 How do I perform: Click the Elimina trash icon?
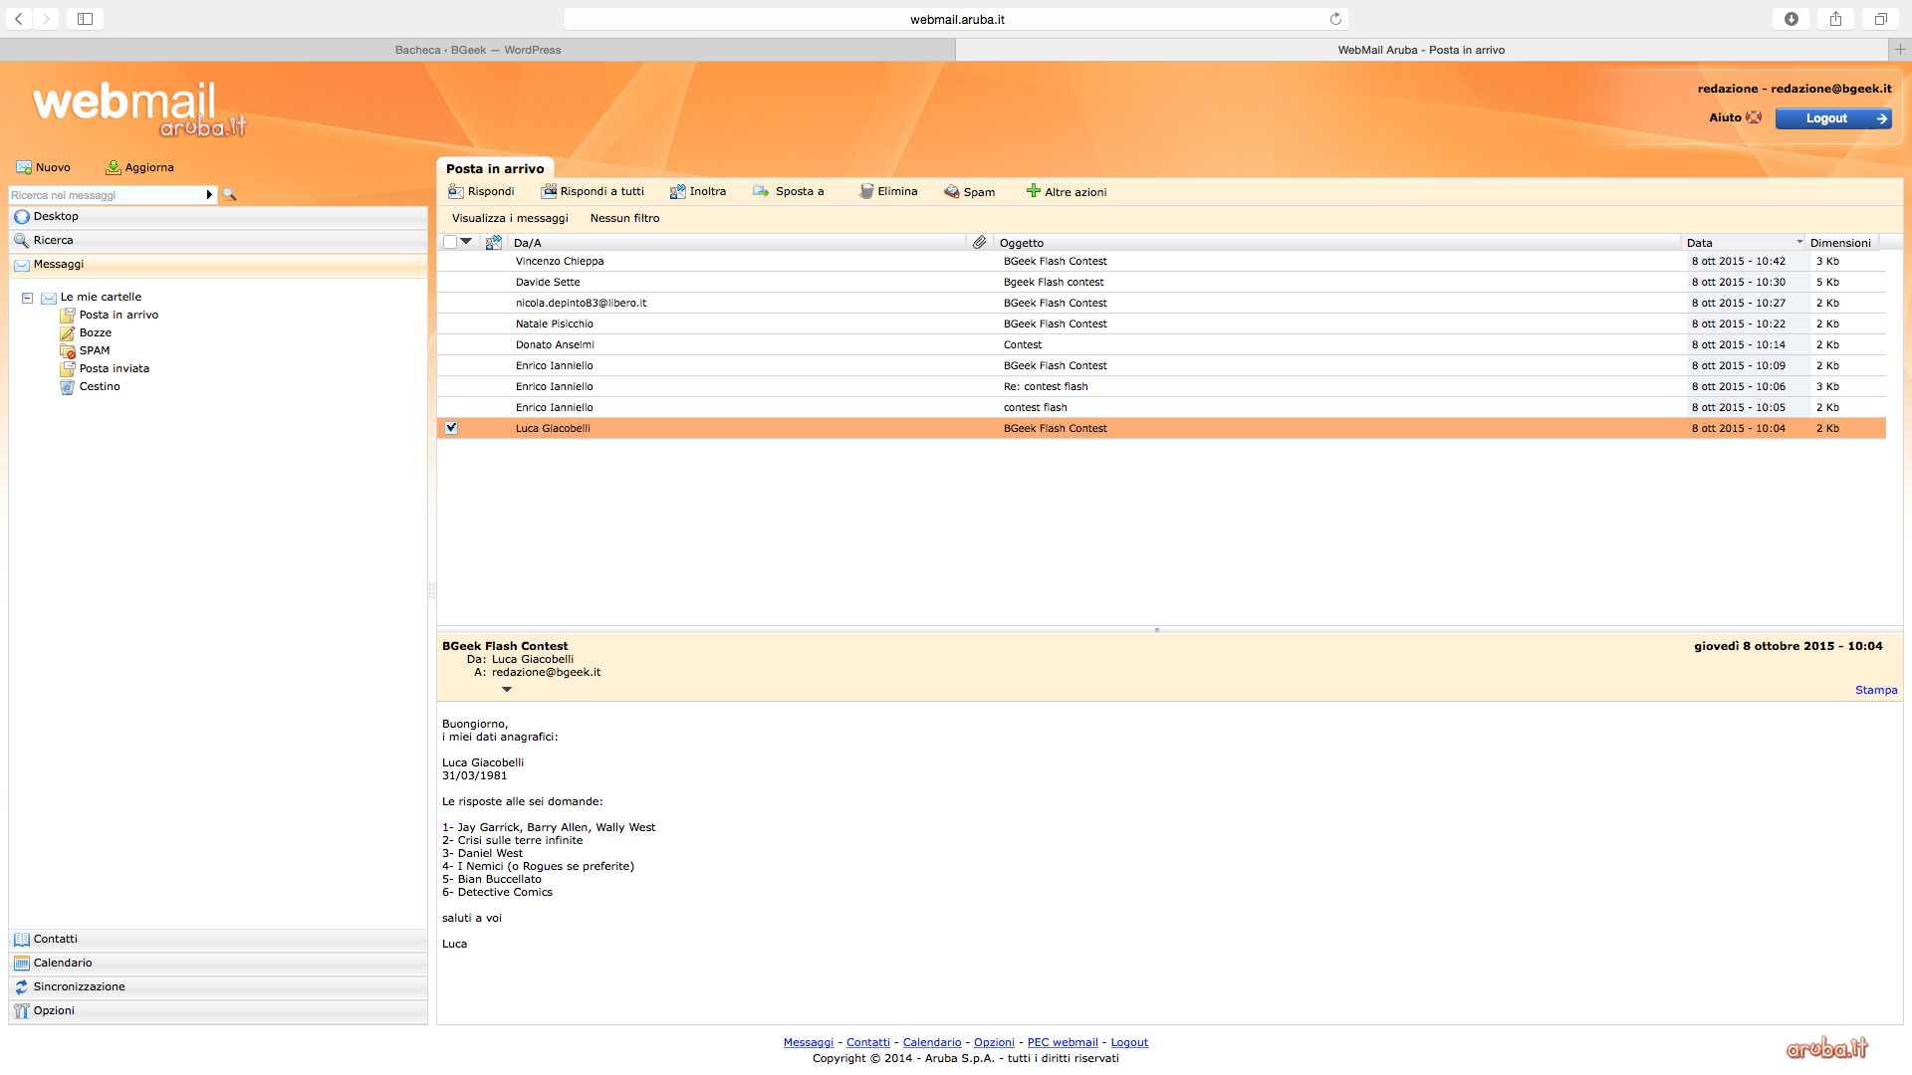click(x=865, y=191)
